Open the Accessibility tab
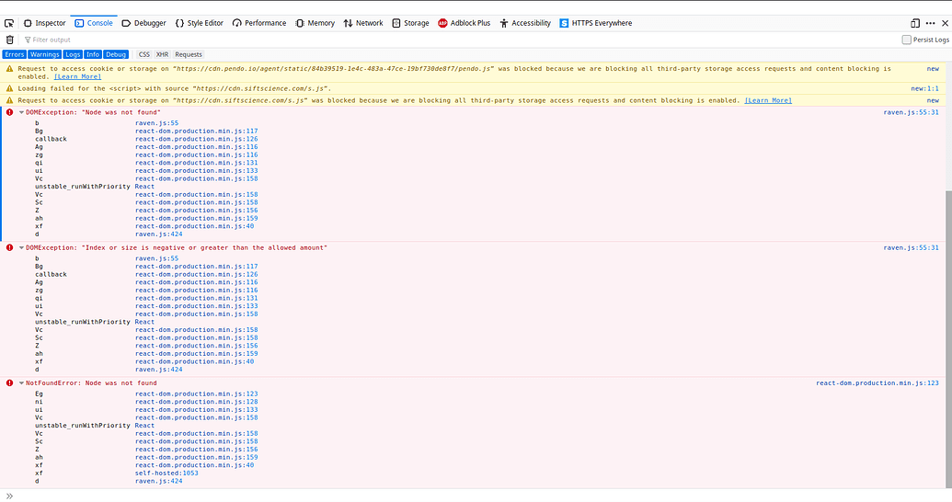The image size is (952, 502). pyautogui.click(x=525, y=23)
